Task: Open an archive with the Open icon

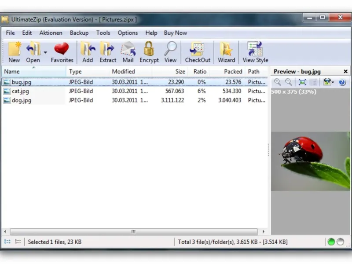Action: (x=33, y=48)
